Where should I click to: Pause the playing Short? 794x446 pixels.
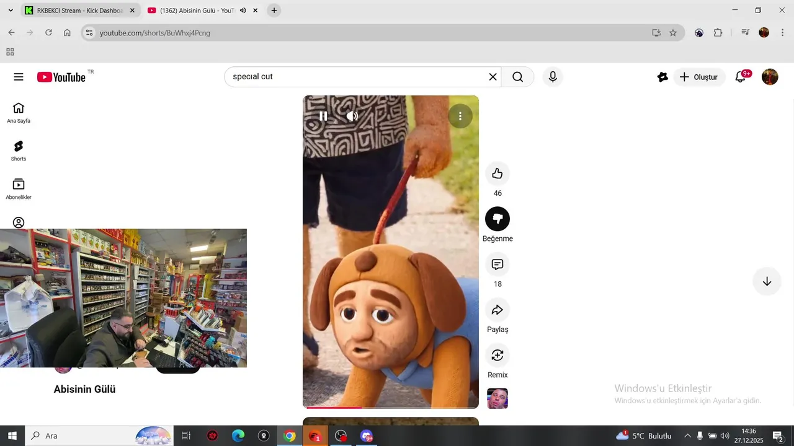tap(323, 116)
